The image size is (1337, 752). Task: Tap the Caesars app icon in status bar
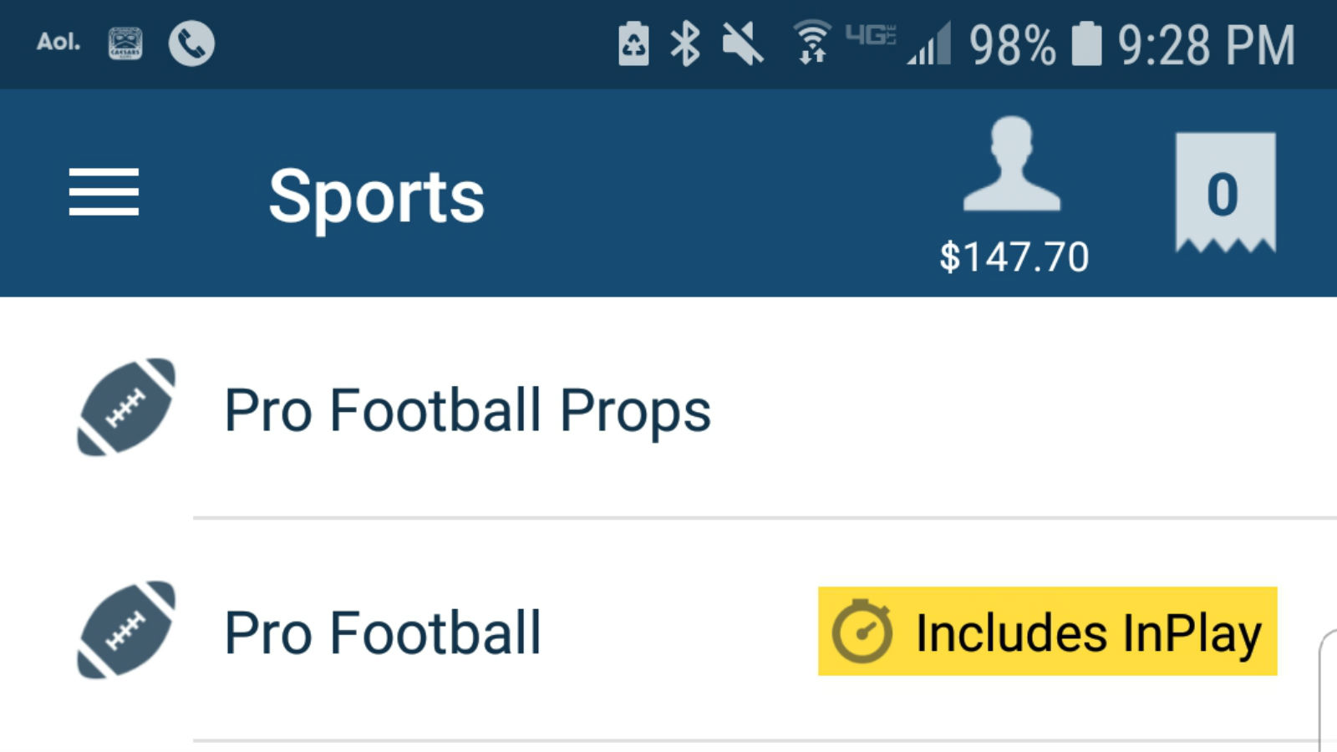124,42
